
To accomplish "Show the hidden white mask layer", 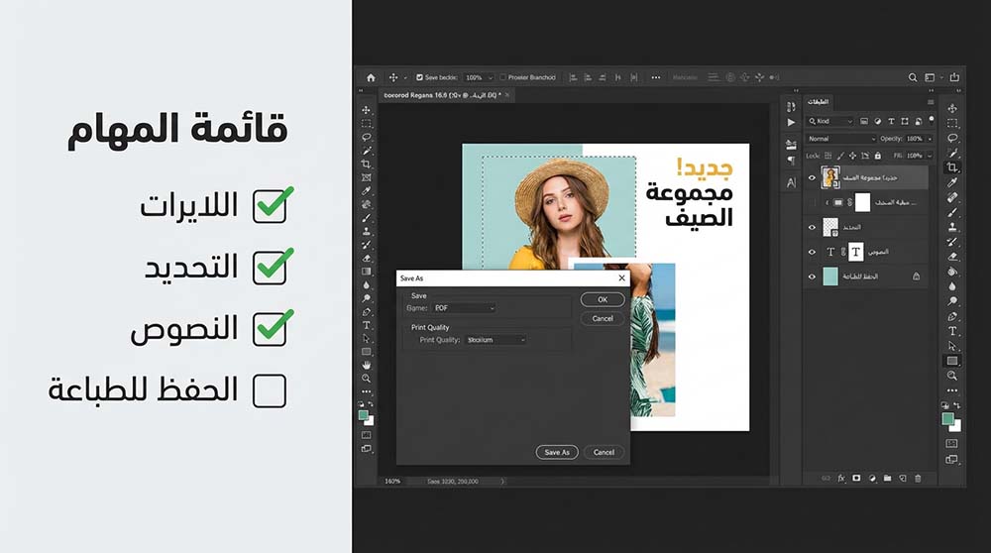I will coord(813,203).
